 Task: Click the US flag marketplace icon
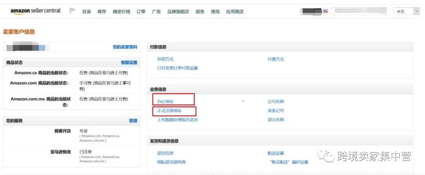(x=325, y=11)
